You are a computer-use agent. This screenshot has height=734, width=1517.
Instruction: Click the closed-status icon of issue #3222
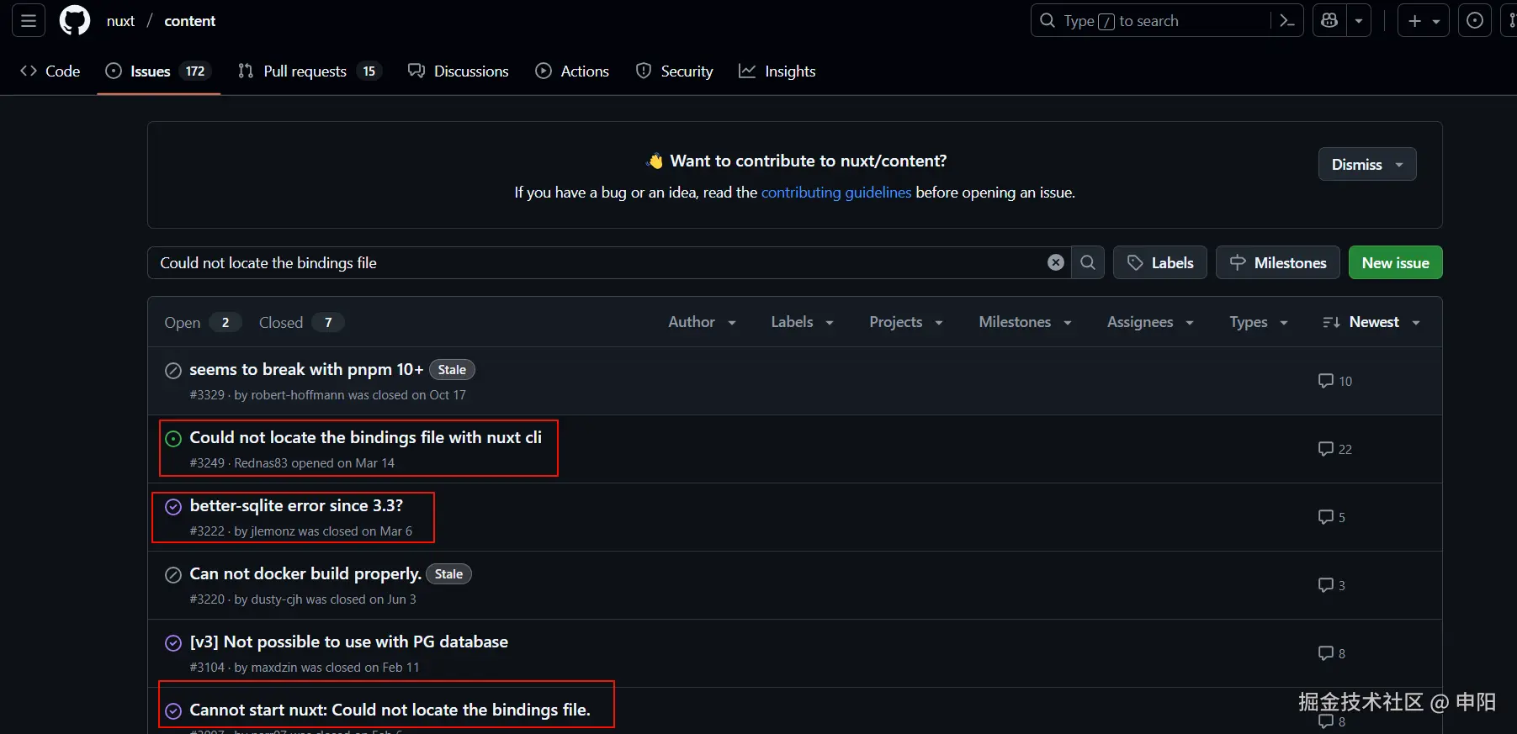point(173,506)
